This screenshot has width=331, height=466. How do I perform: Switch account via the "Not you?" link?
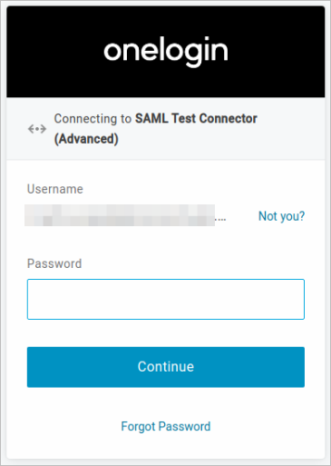(281, 216)
